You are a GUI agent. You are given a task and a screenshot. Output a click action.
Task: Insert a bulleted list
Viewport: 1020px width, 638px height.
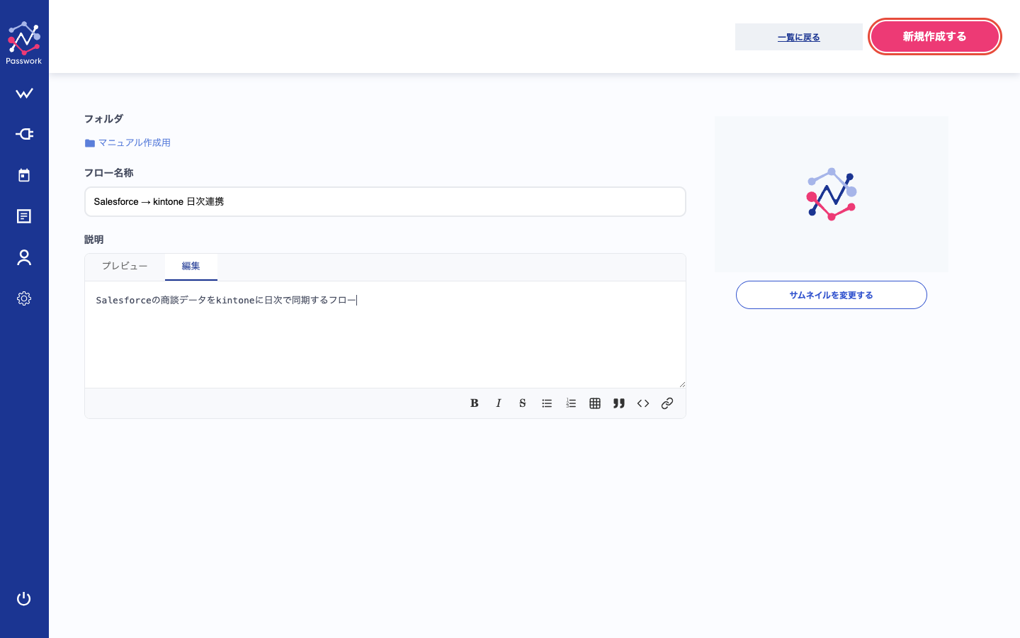[x=547, y=403]
